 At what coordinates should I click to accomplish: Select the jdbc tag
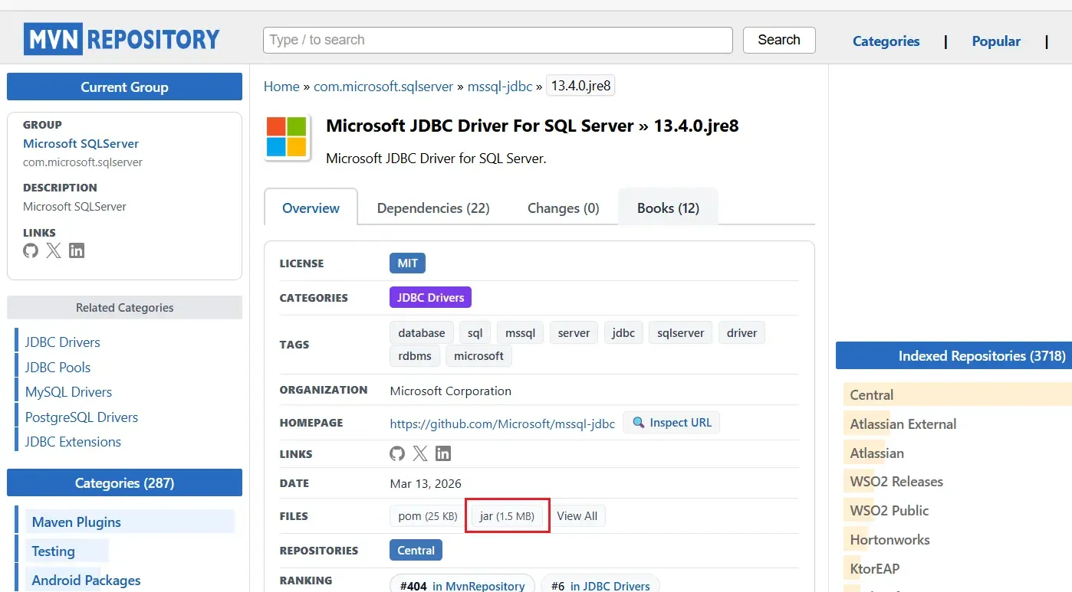(x=623, y=332)
